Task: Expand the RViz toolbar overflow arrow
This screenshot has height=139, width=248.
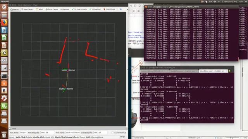Action: pyautogui.click(x=127, y=9)
